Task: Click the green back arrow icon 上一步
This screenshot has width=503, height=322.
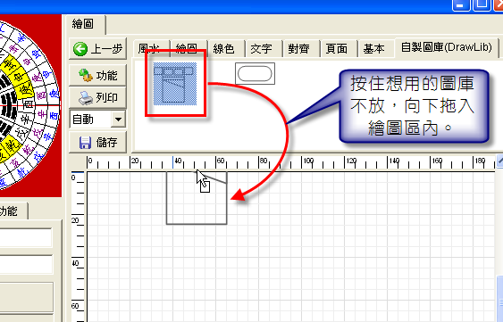Action: (80, 49)
